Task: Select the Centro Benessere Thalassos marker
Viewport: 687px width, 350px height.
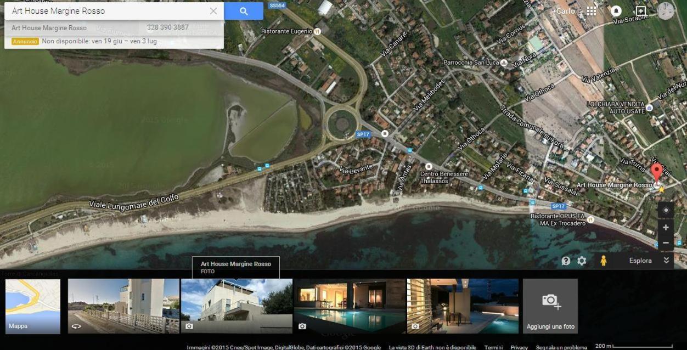Action: point(429,166)
